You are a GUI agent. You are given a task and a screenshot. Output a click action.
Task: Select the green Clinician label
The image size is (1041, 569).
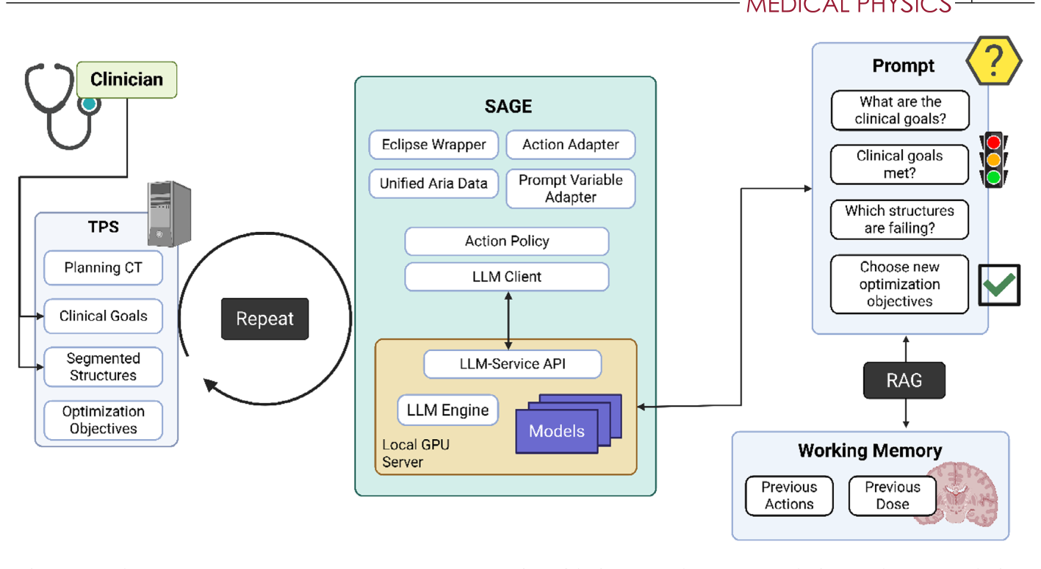click(126, 79)
